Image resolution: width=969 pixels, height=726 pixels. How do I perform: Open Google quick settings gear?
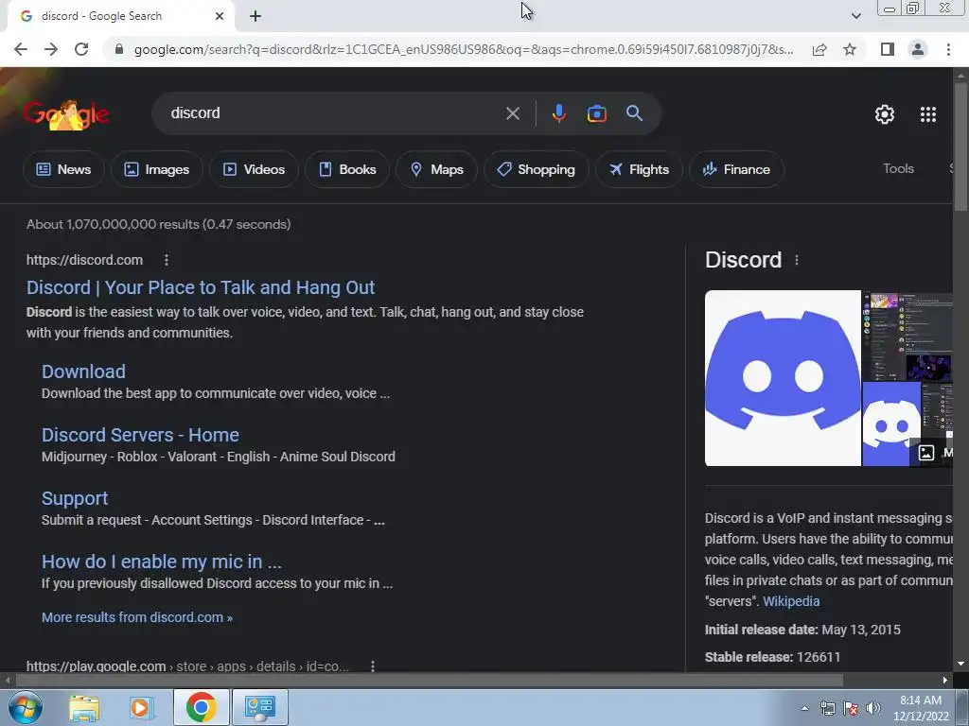[x=885, y=114]
